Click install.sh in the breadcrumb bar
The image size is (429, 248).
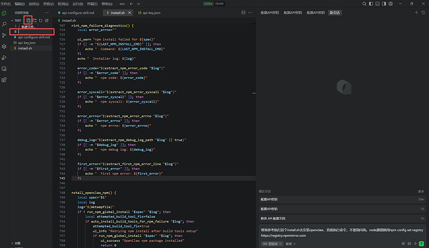coord(68,21)
